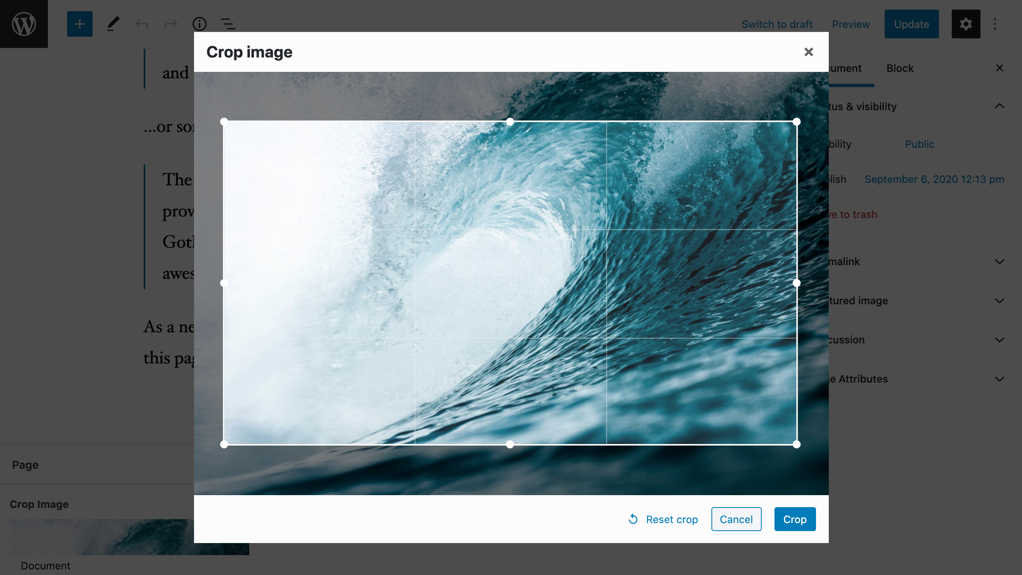This screenshot has height=575, width=1022.
Task: Click the Crop button to apply
Action: point(794,519)
